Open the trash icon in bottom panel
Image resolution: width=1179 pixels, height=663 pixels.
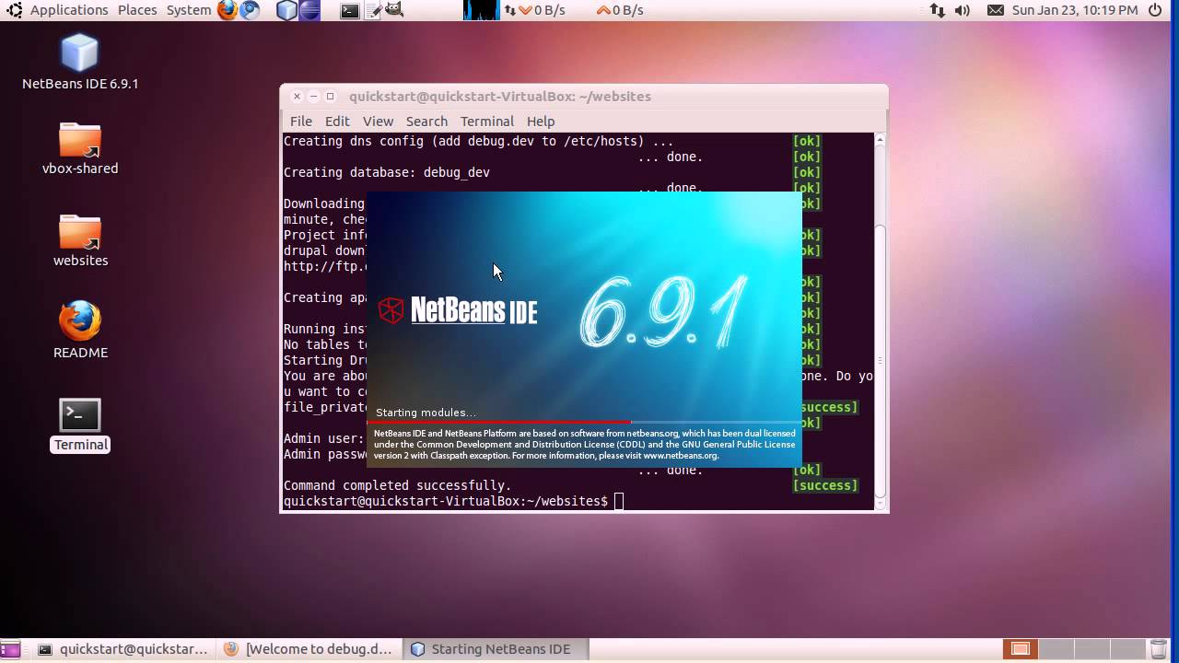(1159, 649)
